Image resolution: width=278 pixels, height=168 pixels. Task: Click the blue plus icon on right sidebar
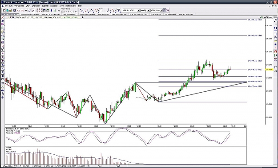point(275,44)
